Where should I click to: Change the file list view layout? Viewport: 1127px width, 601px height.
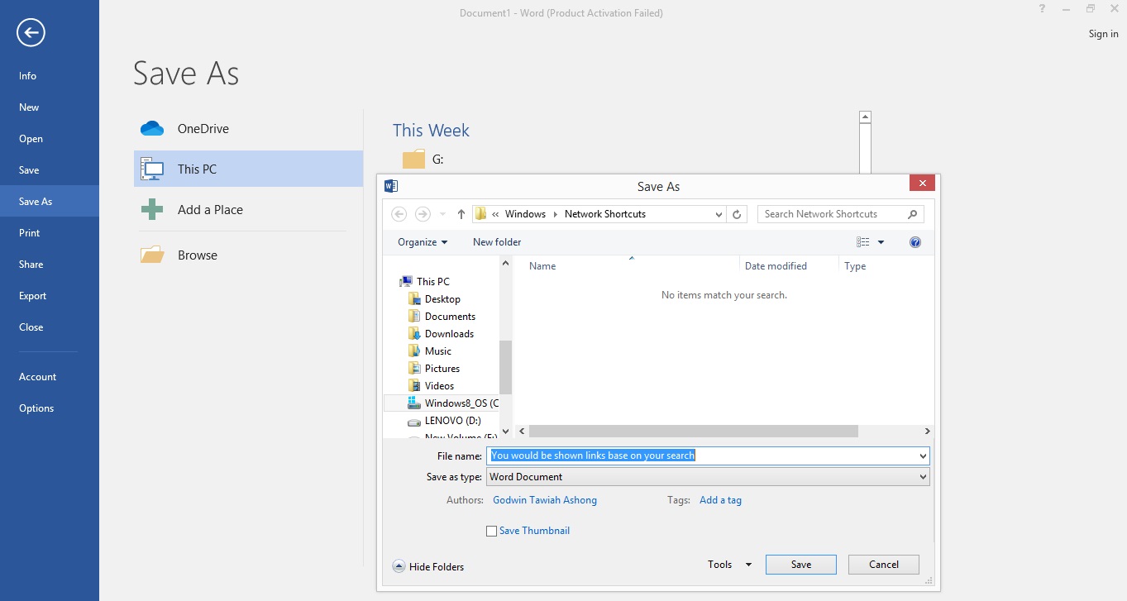point(863,242)
